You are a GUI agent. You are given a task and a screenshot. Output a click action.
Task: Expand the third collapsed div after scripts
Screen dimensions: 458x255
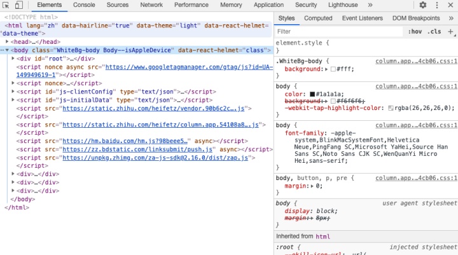(x=13, y=191)
